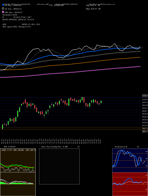Click the Stochastics & R panel title
148x196 pixels.
click(121, 147)
